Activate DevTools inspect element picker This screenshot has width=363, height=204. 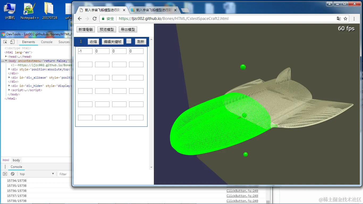[5, 42]
